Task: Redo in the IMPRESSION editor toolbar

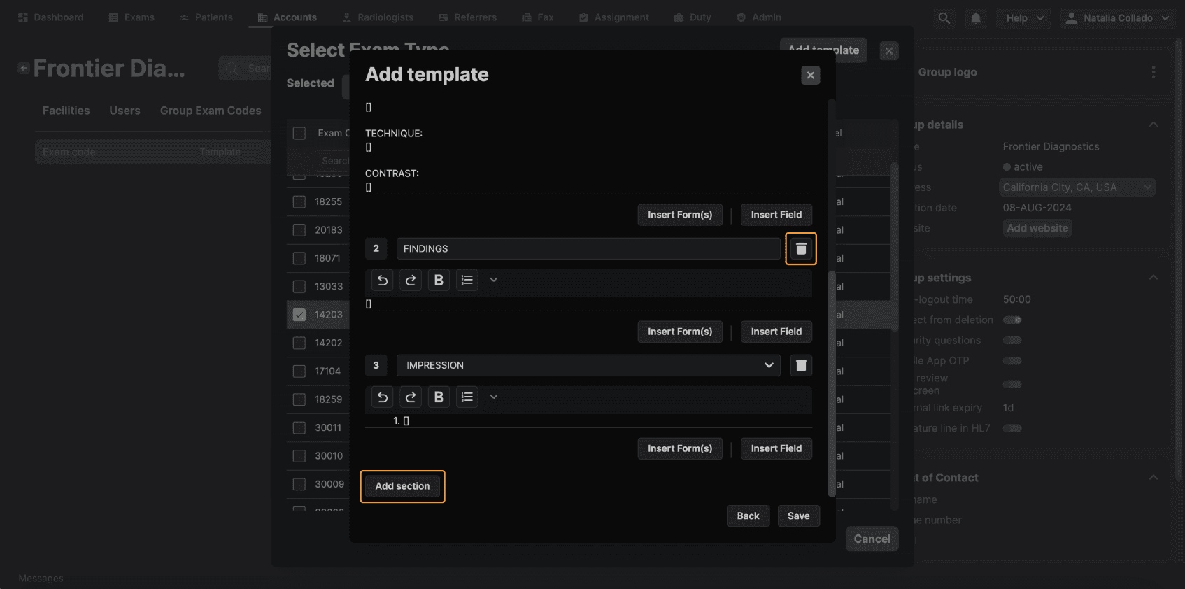Action: tap(411, 397)
